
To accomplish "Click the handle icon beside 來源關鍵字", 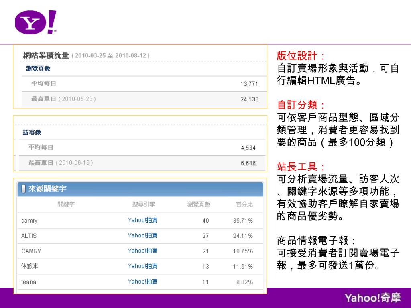I will (x=23, y=188).
